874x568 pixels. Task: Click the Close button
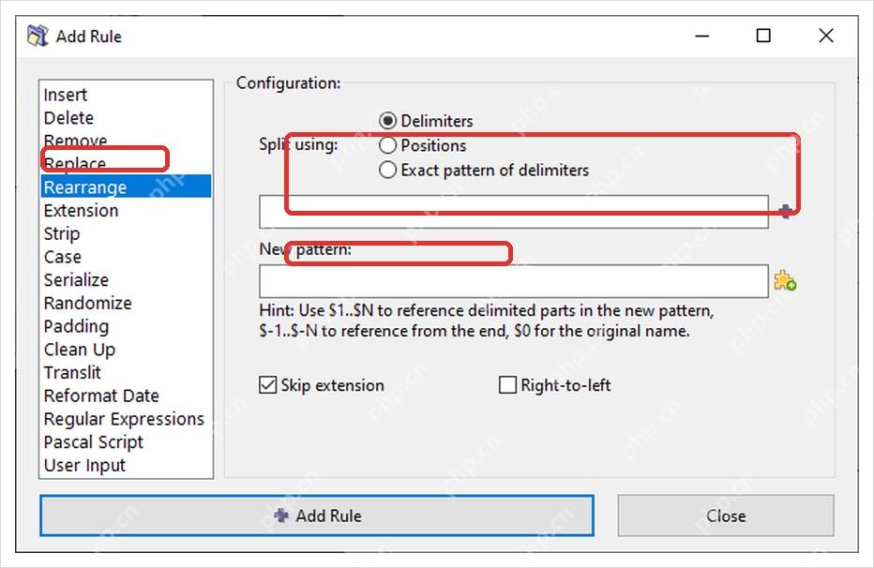(726, 516)
